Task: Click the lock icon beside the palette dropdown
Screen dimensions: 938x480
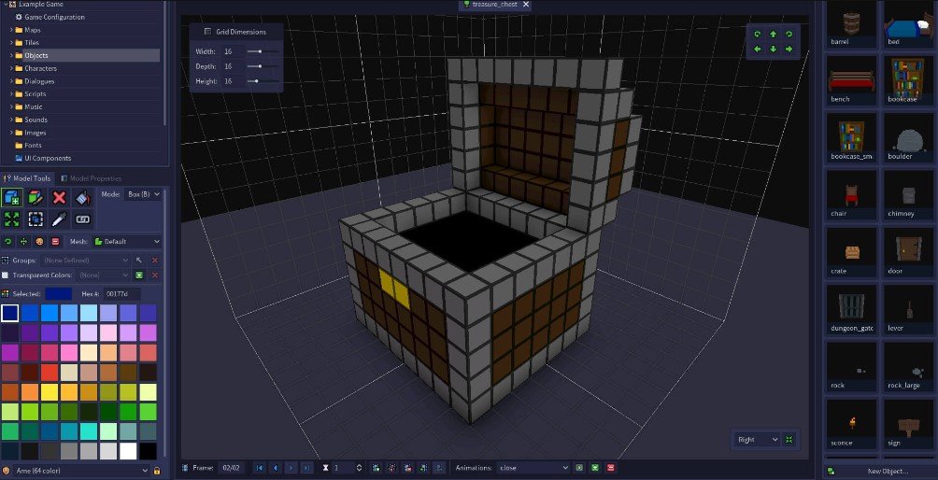Action: (x=157, y=470)
